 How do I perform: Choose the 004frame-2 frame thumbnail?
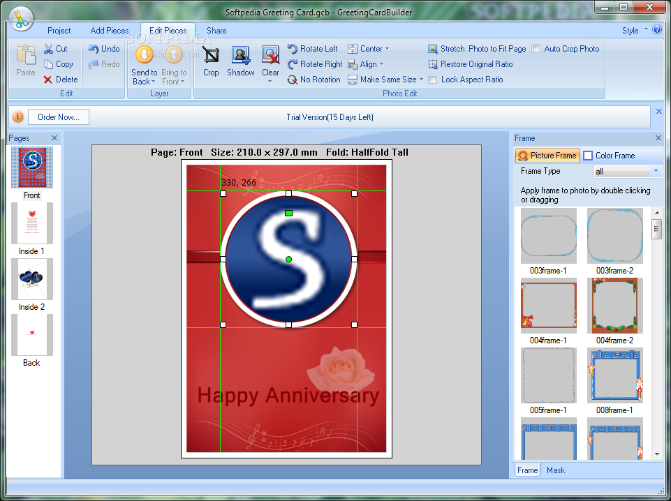point(615,306)
